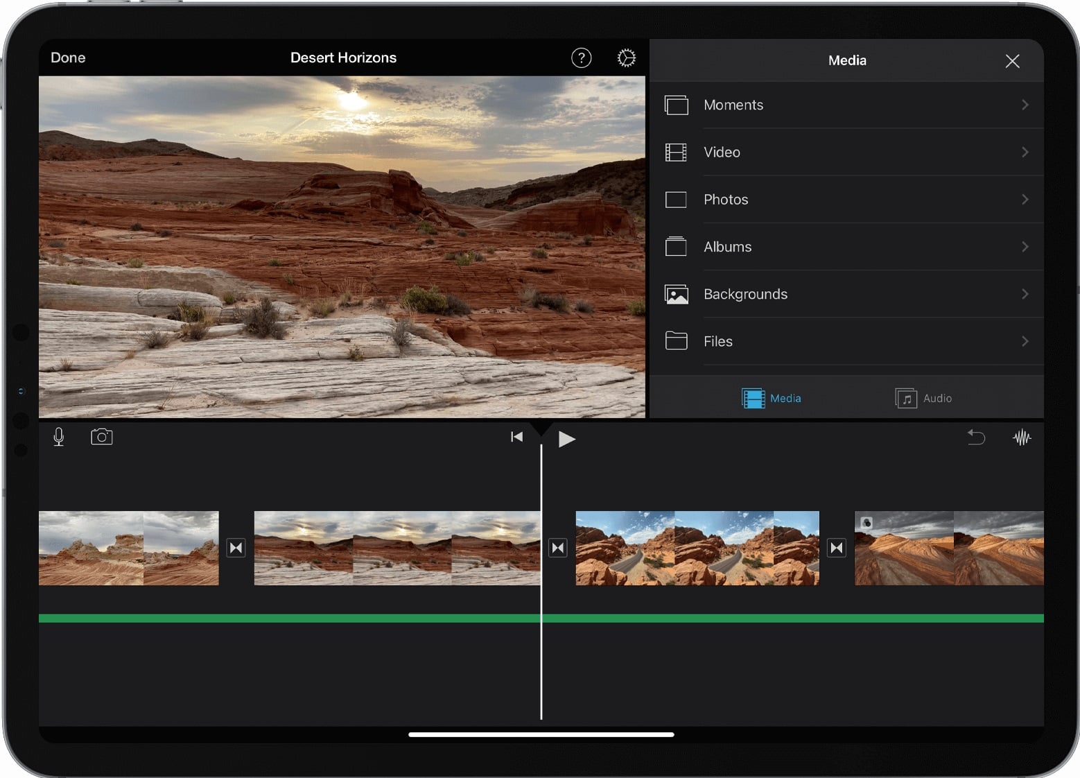
Task: Switch to the Media tab
Action: 772,398
